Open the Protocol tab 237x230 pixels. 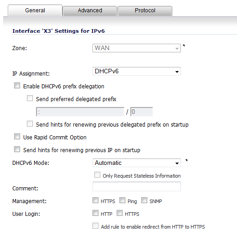pyautogui.click(x=145, y=10)
